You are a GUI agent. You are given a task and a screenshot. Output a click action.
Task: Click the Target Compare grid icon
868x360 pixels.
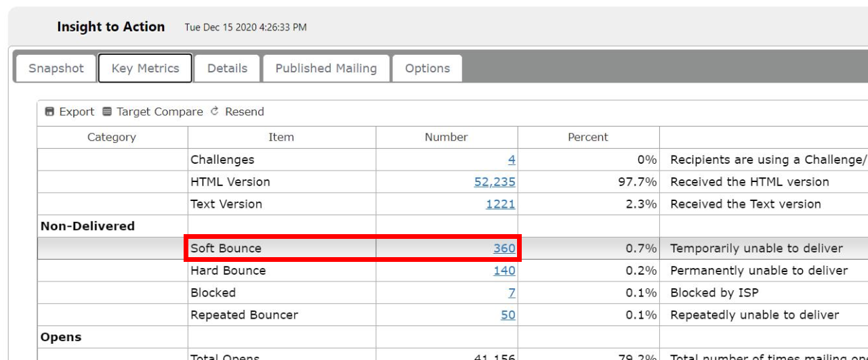(x=107, y=112)
